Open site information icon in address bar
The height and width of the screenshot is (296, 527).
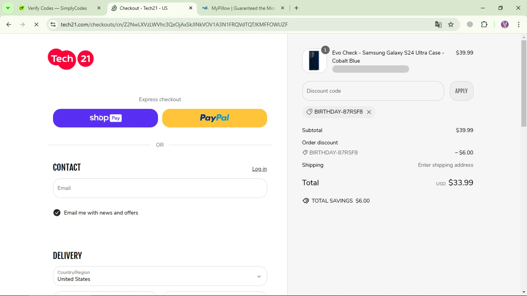click(x=53, y=25)
